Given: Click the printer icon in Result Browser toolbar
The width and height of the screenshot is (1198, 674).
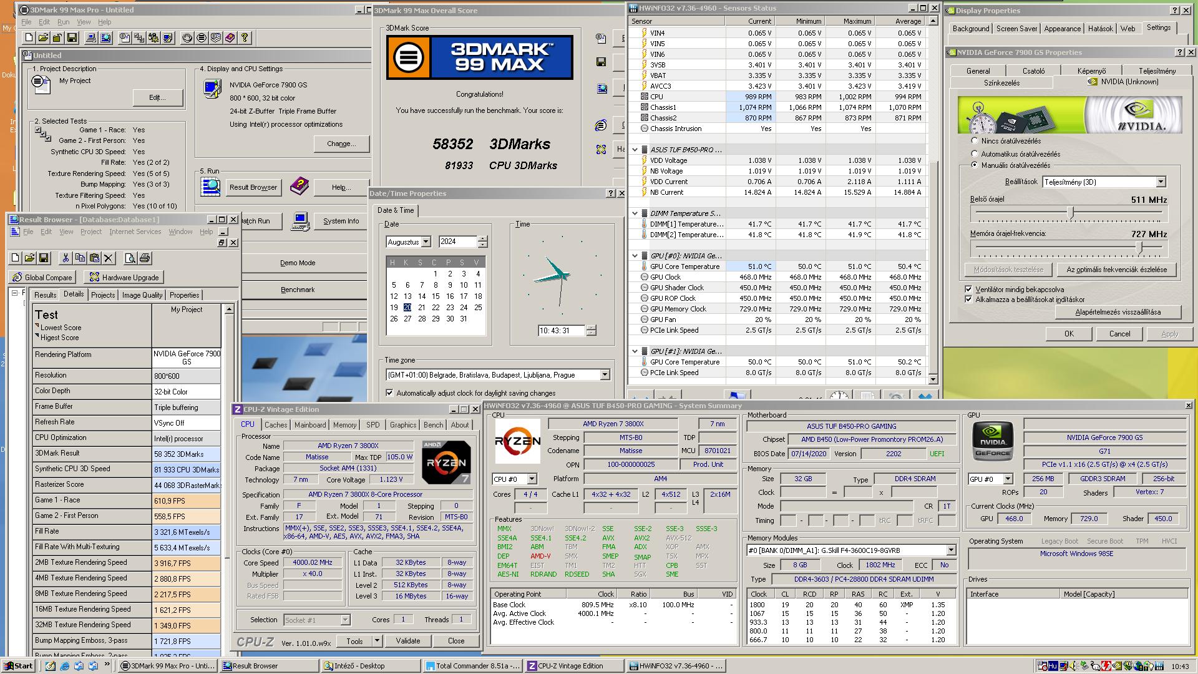Looking at the screenshot, I should pos(145,258).
